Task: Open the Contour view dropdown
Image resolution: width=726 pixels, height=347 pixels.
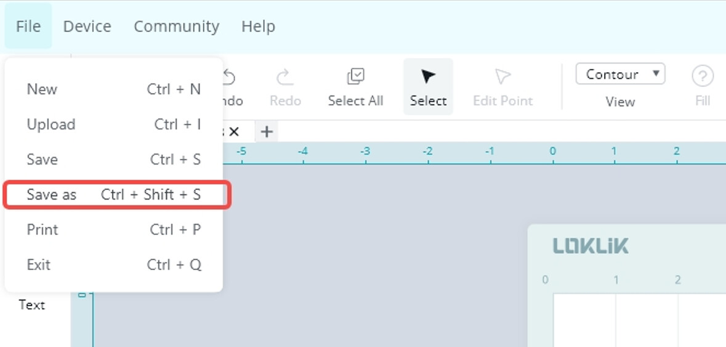Action: coord(620,75)
